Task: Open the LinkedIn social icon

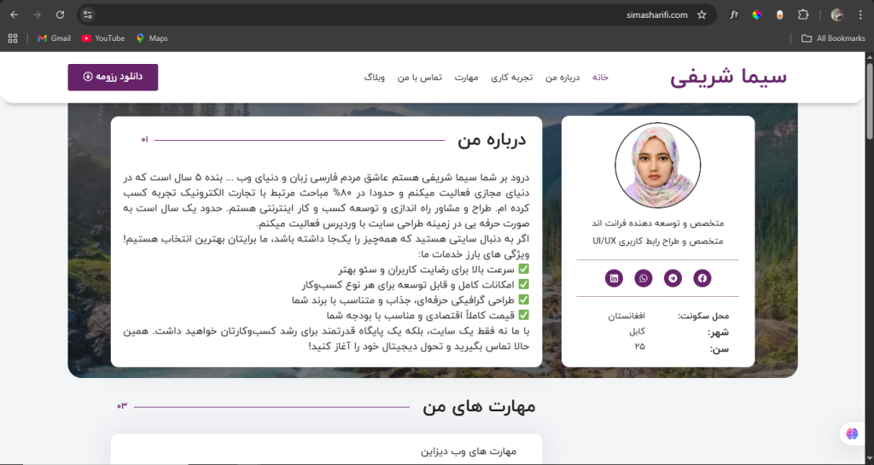Action: pyautogui.click(x=614, y=278)
